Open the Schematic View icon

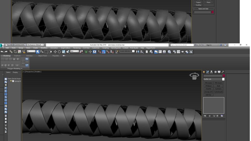[x=164, y=52]
